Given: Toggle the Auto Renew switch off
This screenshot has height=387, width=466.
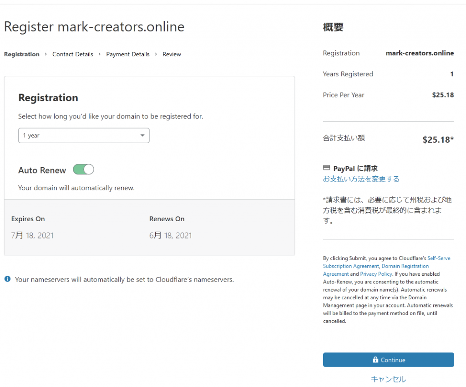Looking at the screenshot, I should 84,169.
